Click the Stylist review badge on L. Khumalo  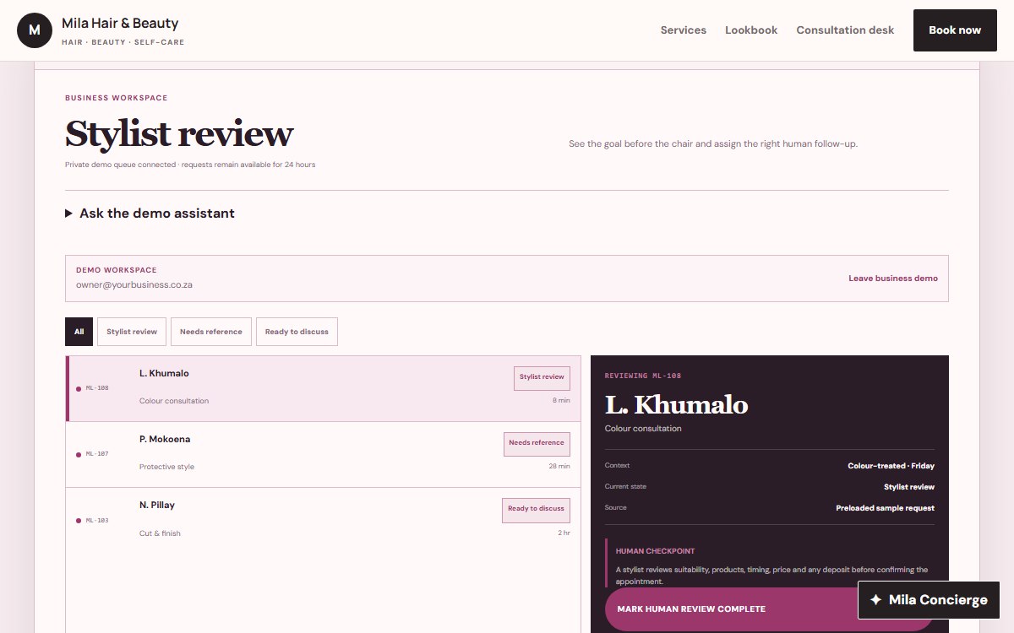point(542,378)
